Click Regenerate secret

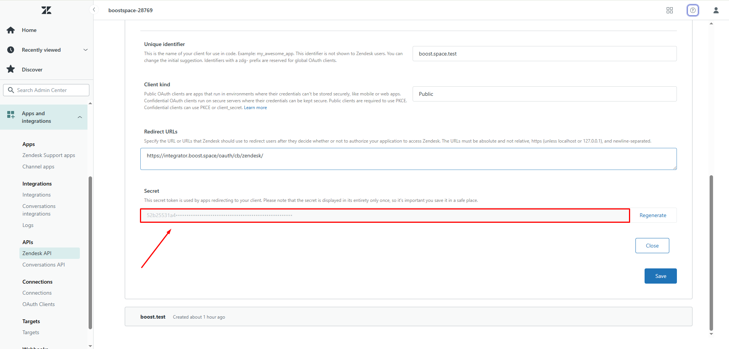[x=653, y=215]
